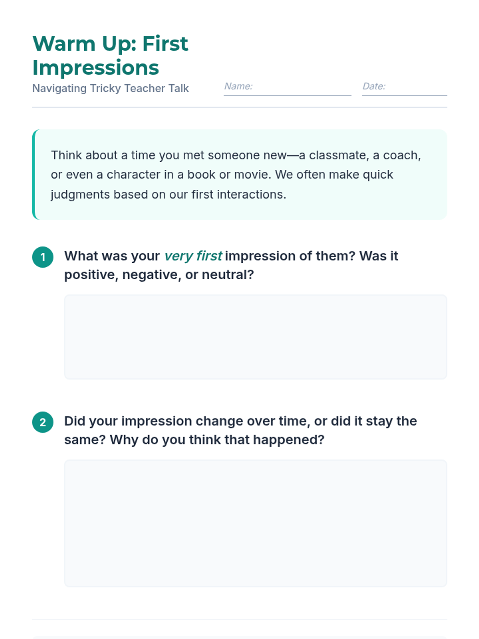The width and height of the screenshot is (479, 639).
Task: Click the 'positive, negative, or neutral?' question line
Action: pos(159,275)
